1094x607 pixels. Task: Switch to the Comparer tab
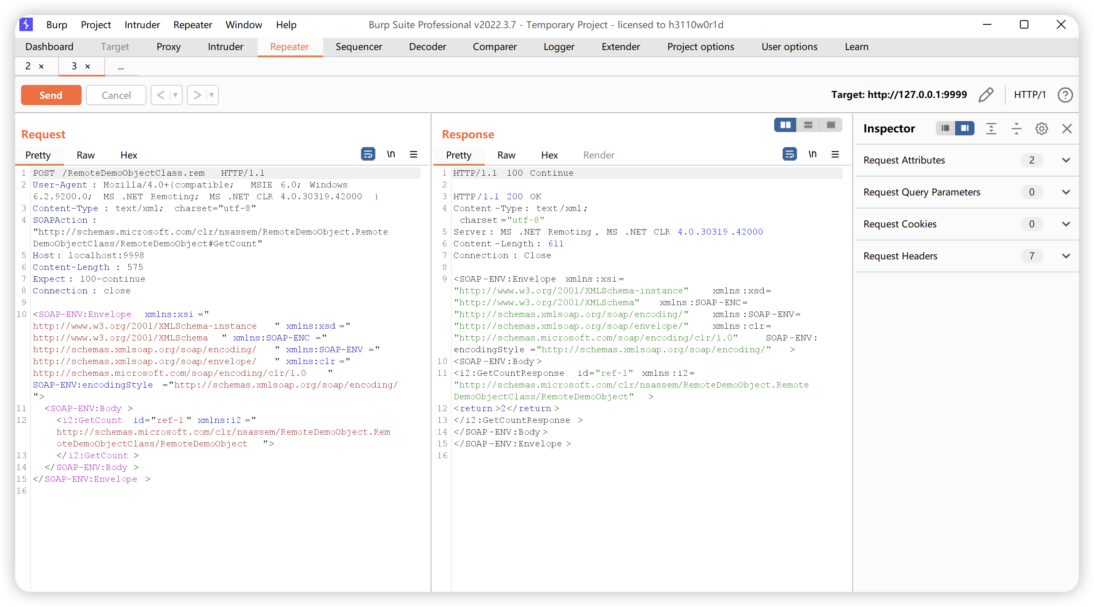pyautogui.click(x=494, y=47)
